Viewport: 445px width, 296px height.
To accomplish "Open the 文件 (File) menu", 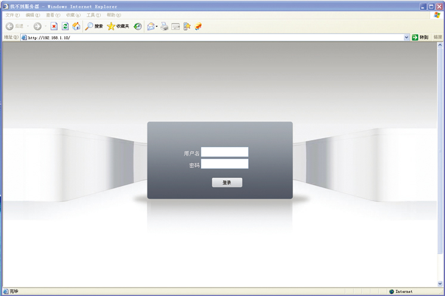I will 13,15.
